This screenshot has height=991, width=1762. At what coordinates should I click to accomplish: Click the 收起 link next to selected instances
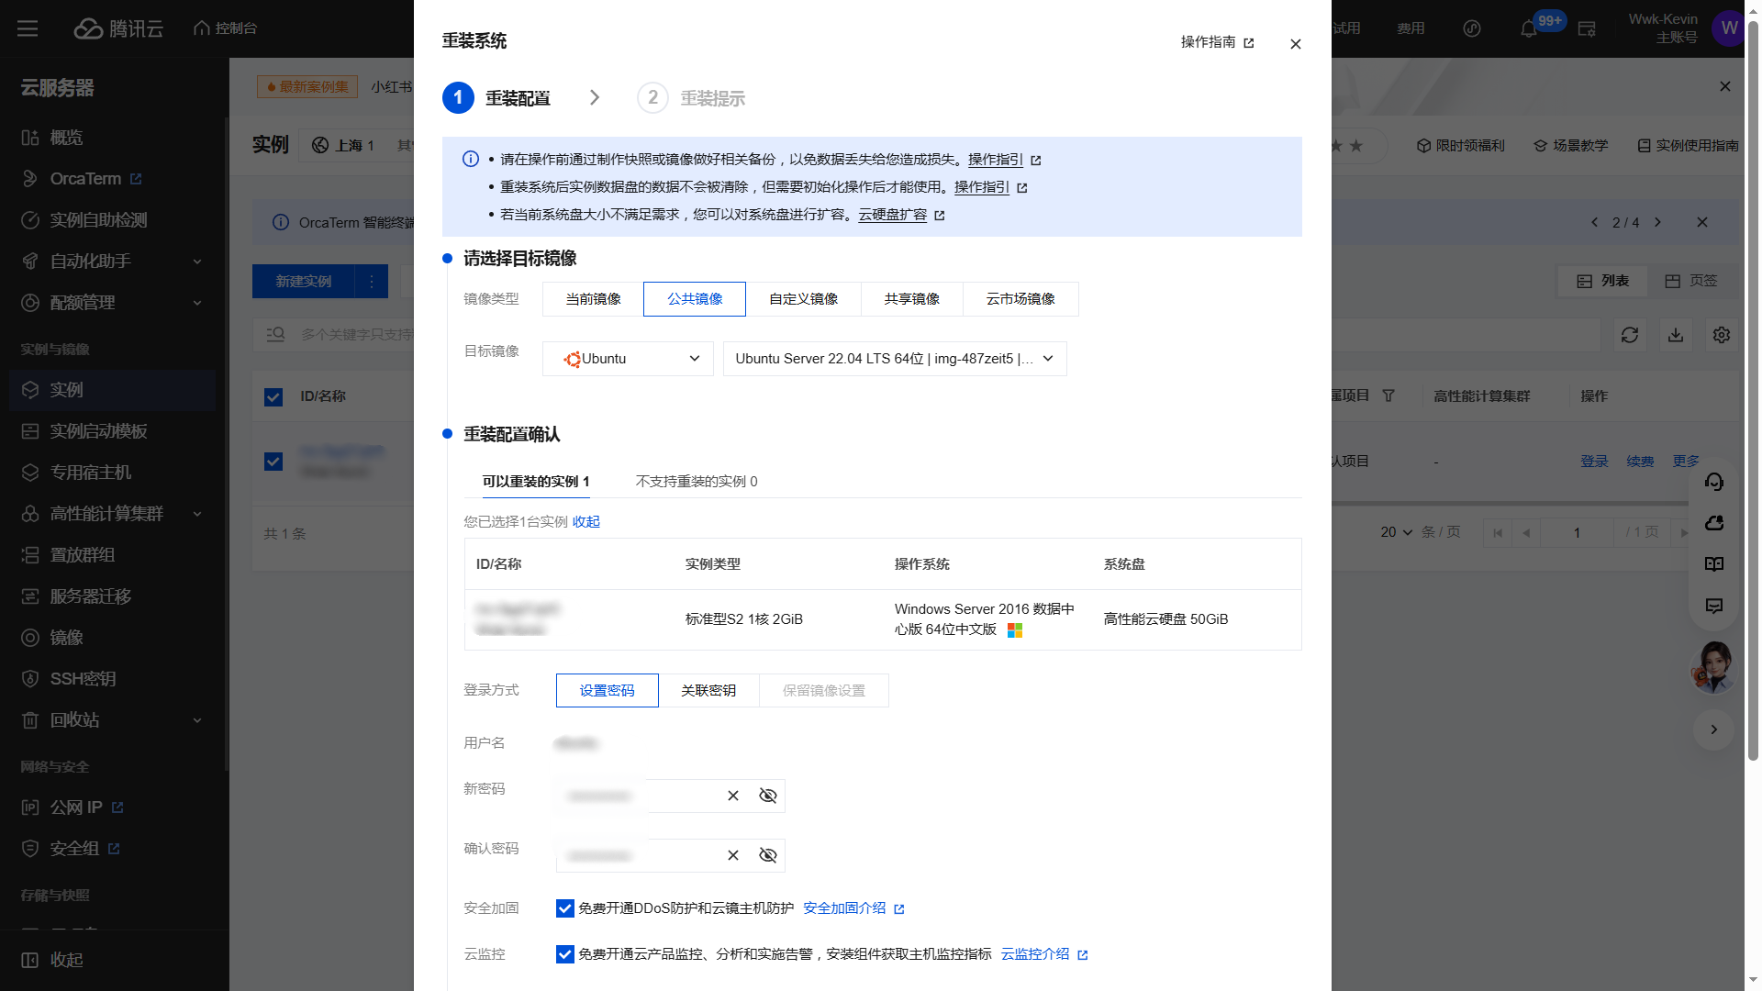pyautogui.click(x=585, y=522)
